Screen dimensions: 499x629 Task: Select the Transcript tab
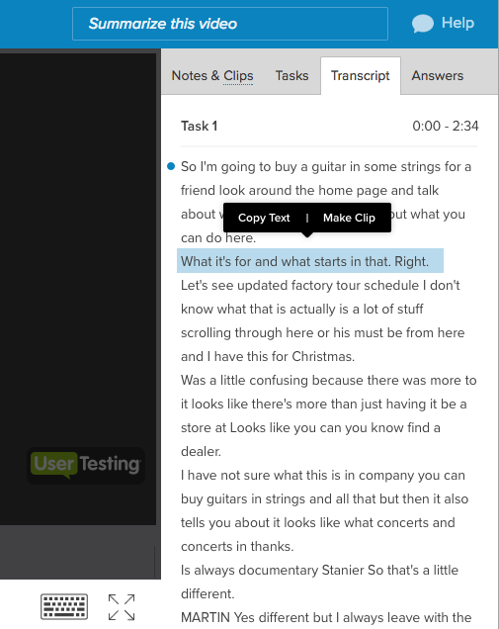[x=361, y=75]
